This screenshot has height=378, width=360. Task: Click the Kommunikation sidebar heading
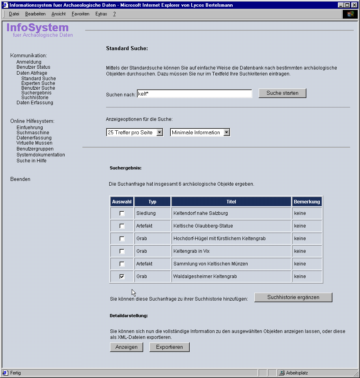point(28,55)
